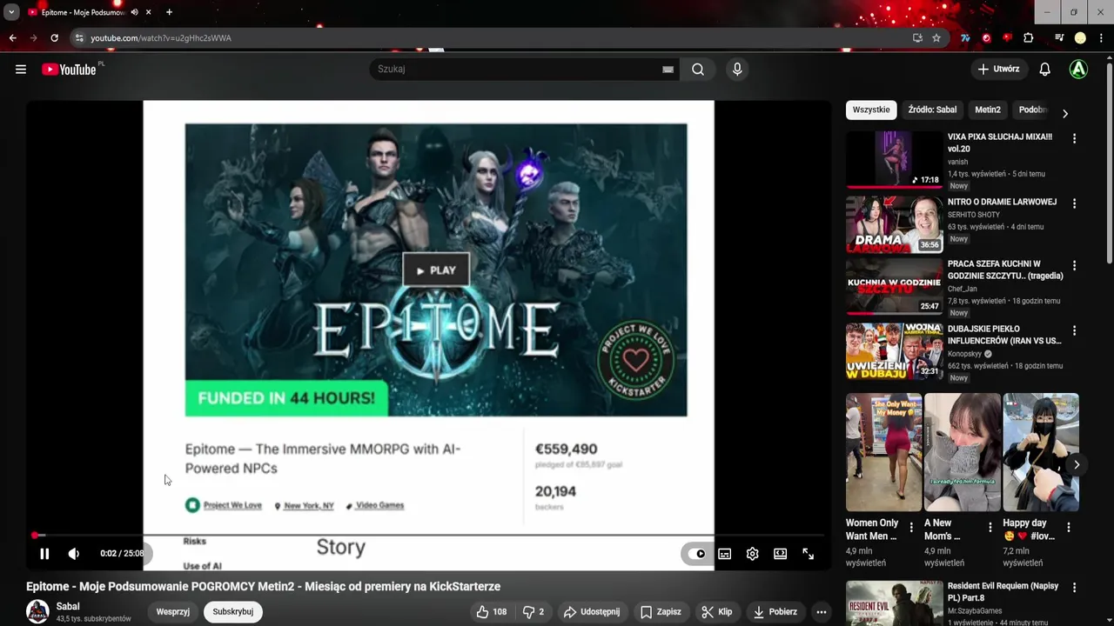Open options for DUBAJSKIE PIEKŁO video

pyautogui.click(x=1074, y=330)
